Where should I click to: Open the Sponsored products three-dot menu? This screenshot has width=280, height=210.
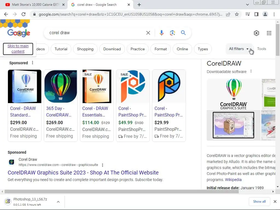click(32, 63)
